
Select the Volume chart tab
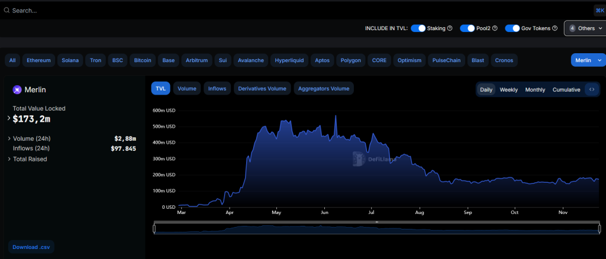point(186,88)
